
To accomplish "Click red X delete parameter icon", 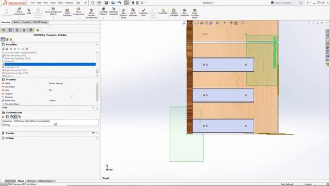I will point(27,49).
